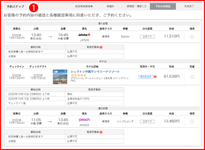Click the 61,539円 hotel price
This screenshot has width=205, height=150.
(172, 76)
